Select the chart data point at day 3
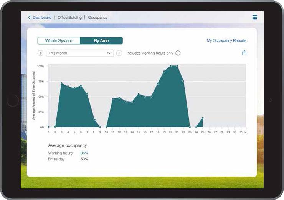 click(x=61, y=83)
